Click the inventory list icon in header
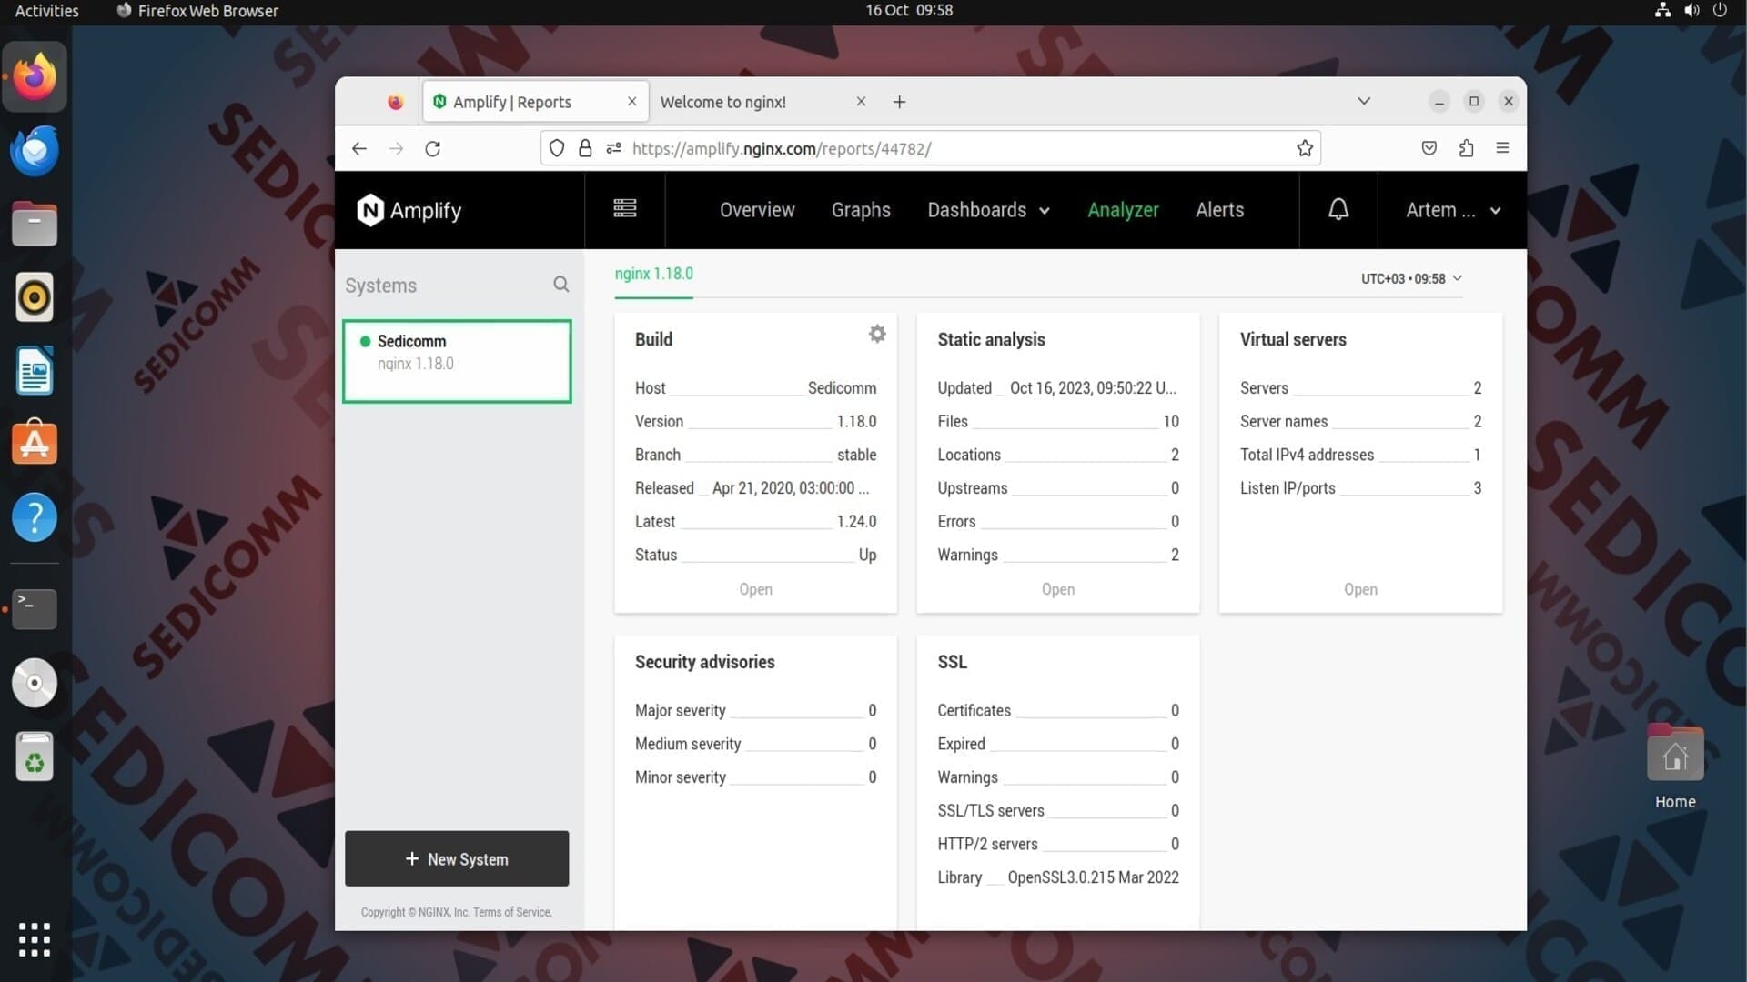Image resolution: width=1747 pixels, height=982 pixels. (624, 209)
